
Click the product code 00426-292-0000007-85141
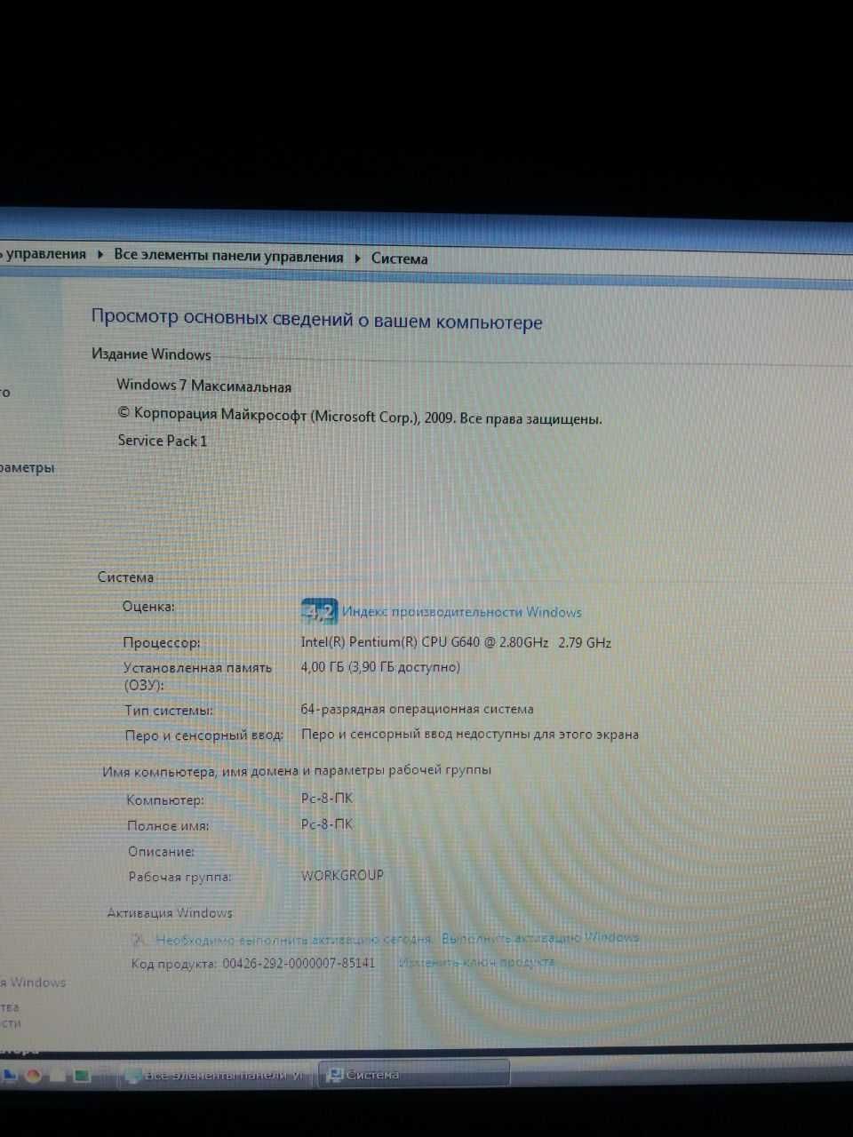[x=299, y=963]
